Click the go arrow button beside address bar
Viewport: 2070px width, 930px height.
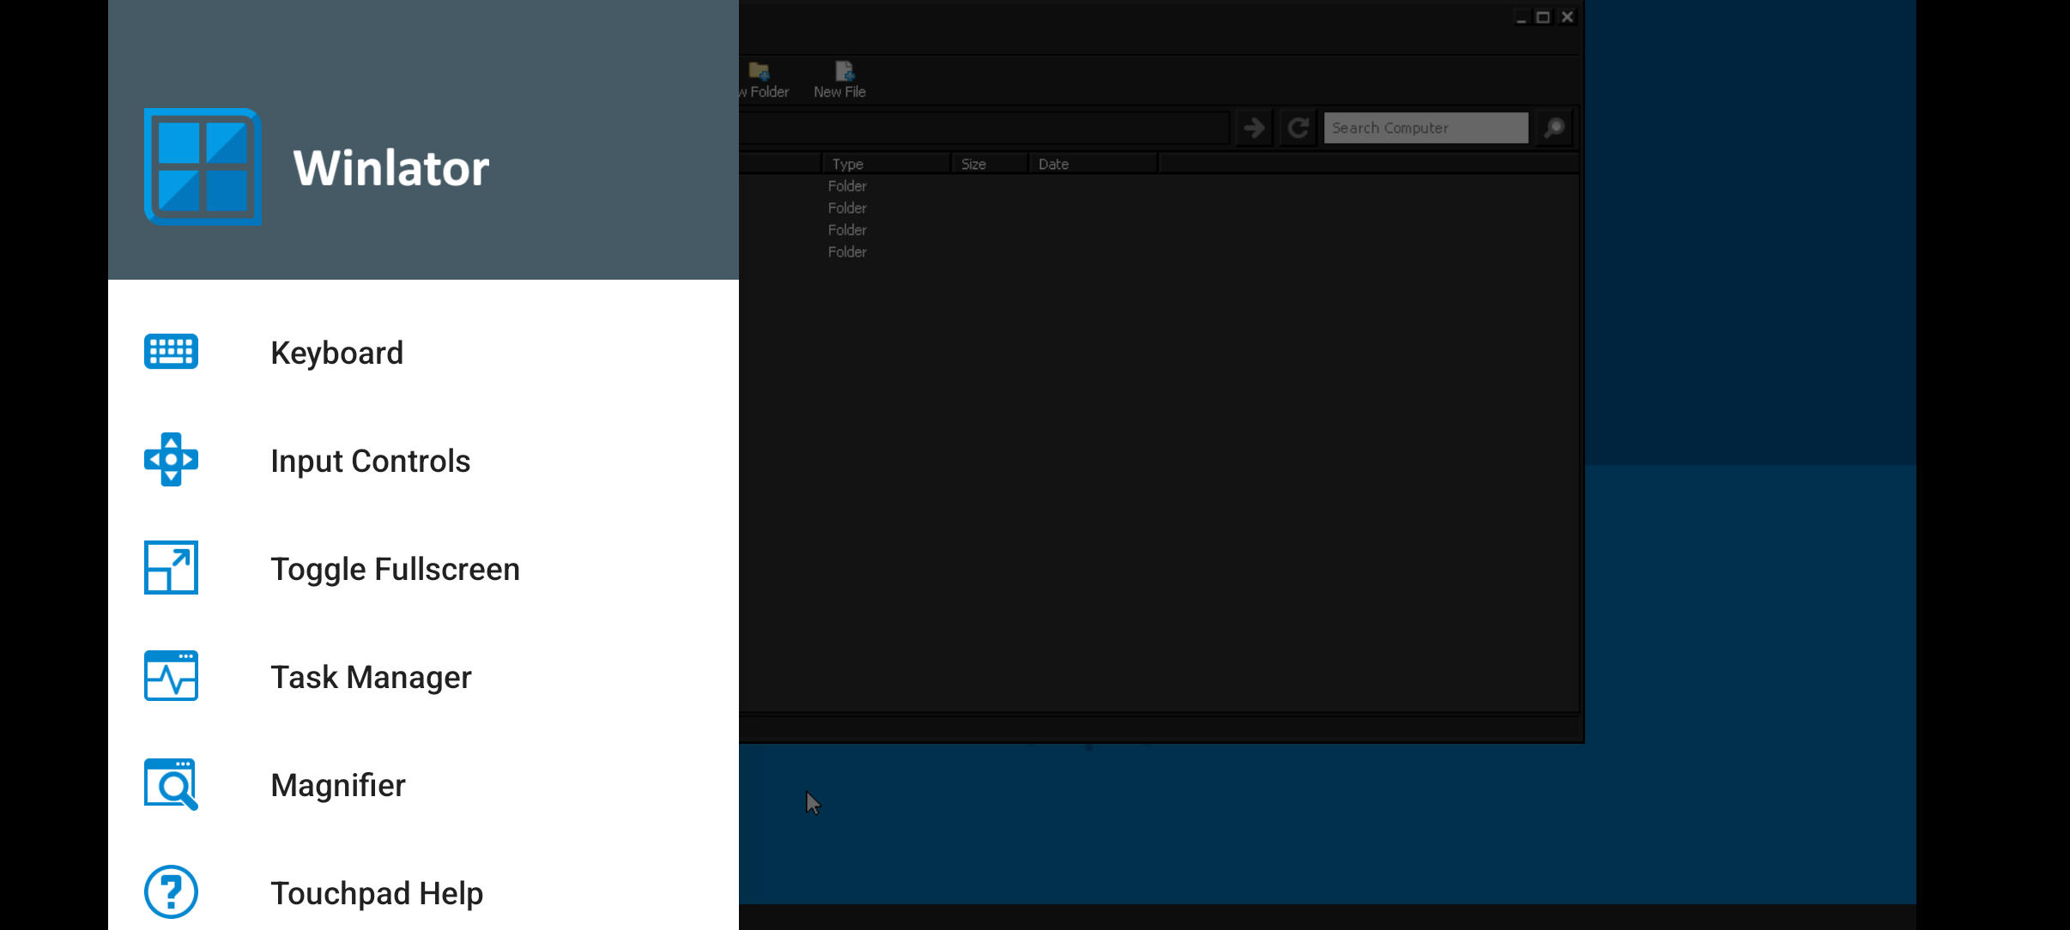coord(1254,128)
